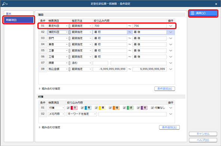Expand 組み合わせ指定 under the 項目 section
This screenshot has width=221, height=146.
[50, 89]
